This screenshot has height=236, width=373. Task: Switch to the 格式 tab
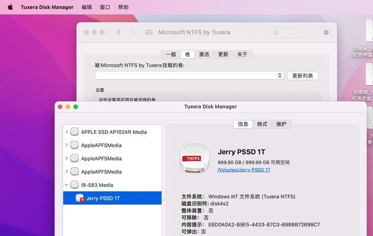(262, 124)
